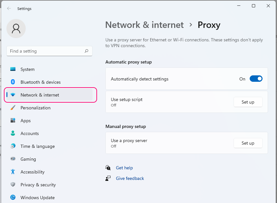Click the Gaming controller icon
Screen dimensions: 277x203
coord(13,159)
